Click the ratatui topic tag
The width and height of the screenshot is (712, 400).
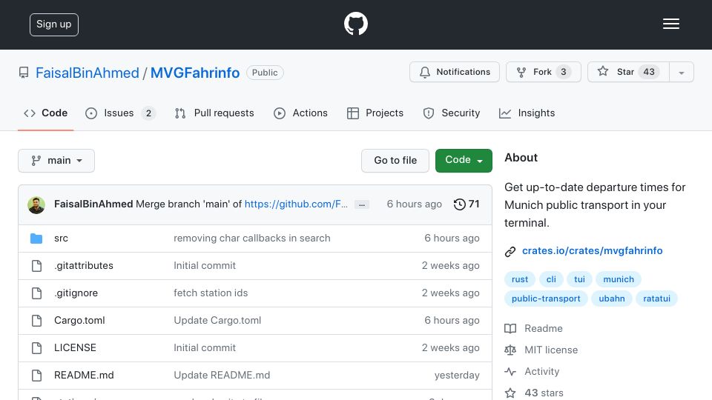[x=656, y=299]
